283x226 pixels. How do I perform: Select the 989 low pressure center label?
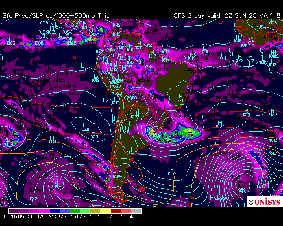[242, 190]
